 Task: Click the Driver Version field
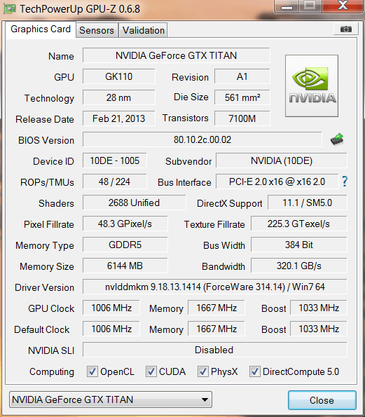(x=215, y=287)
